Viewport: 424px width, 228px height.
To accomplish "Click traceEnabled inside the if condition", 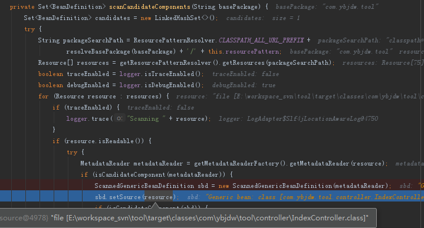I will click(88, 107).
